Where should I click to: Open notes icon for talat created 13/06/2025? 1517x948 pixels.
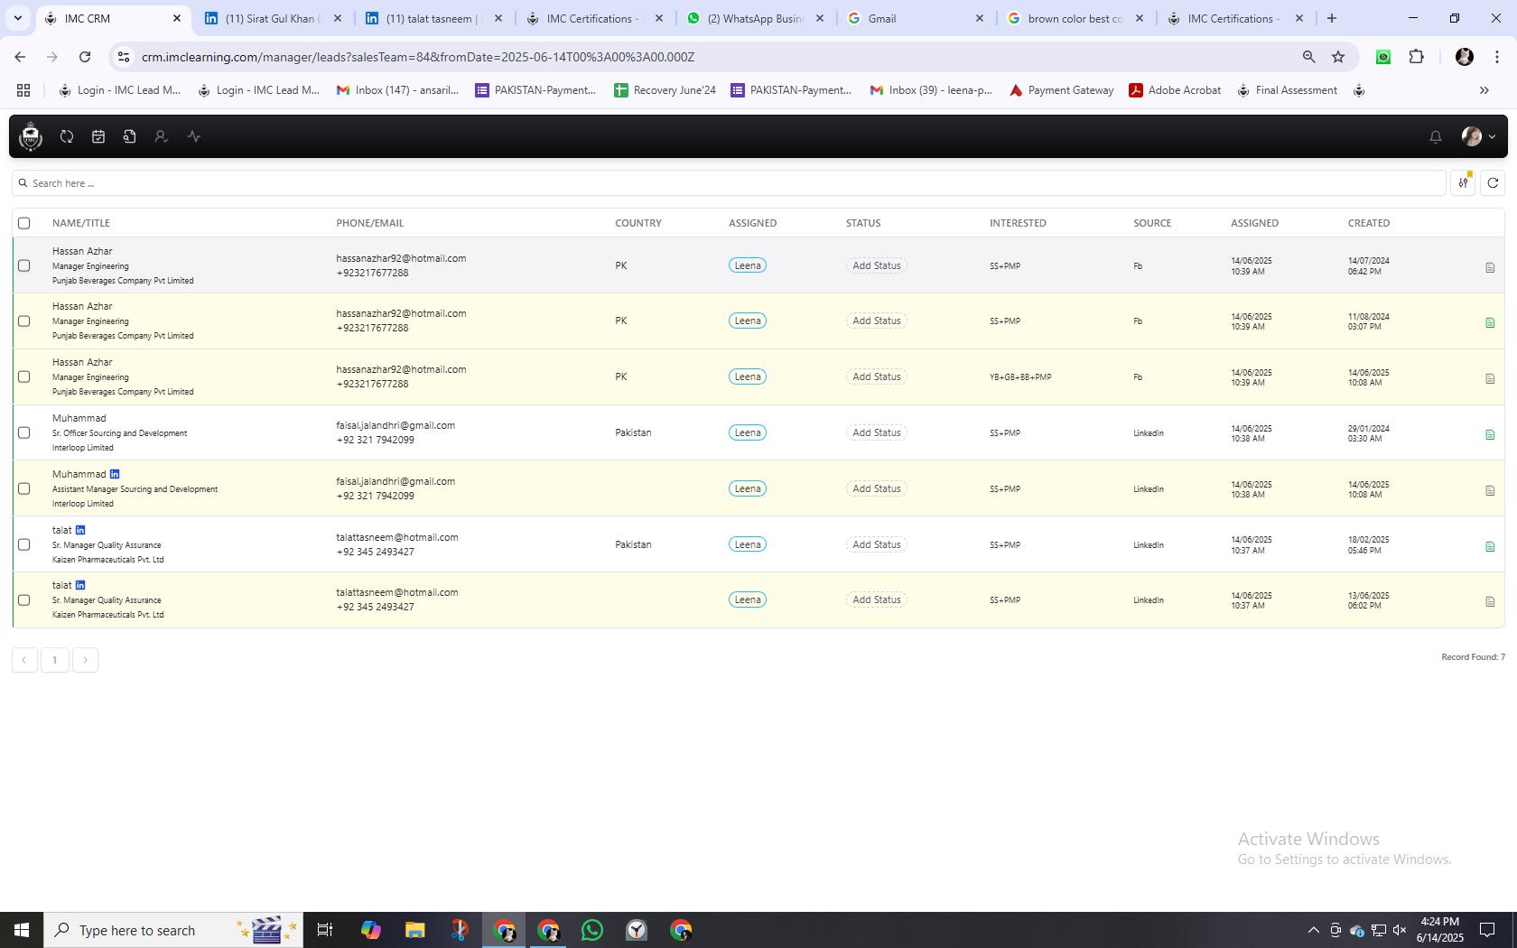point(1490,601)
